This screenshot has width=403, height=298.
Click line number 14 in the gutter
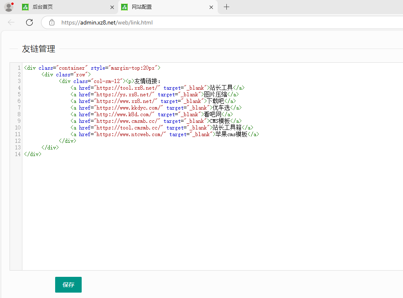click(18, 154)
